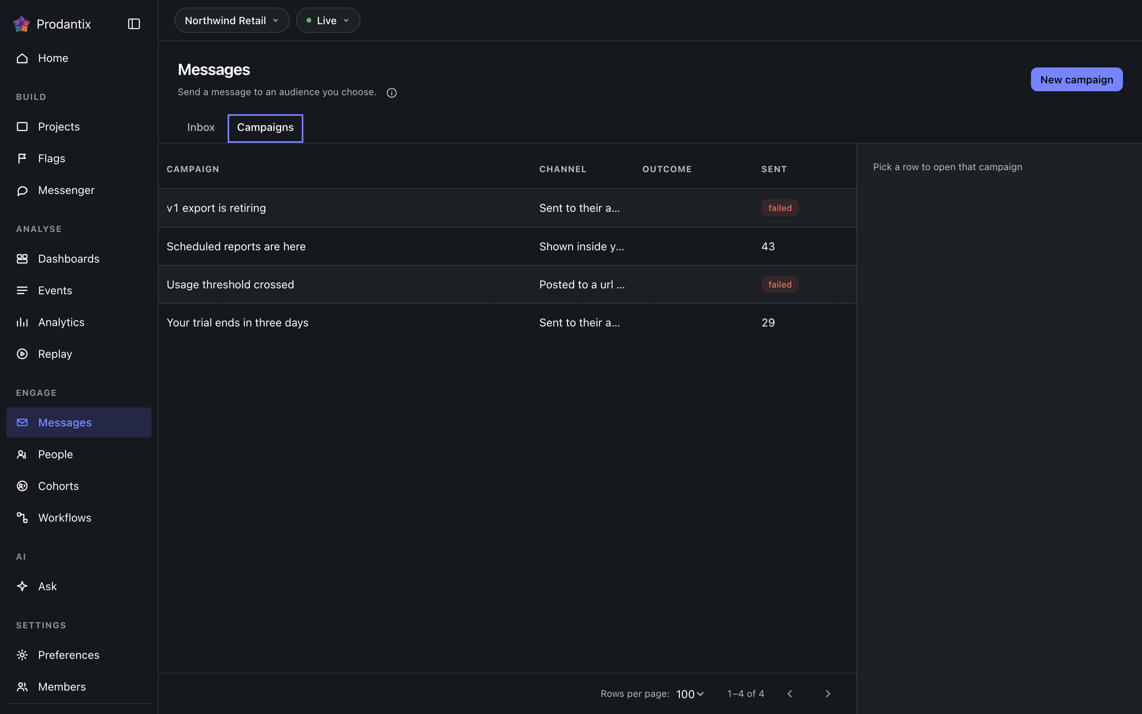Click the '1–4 of 4' pagination text
The image size is (1142, 714).
pyautogui.click(x=745, y=694)
